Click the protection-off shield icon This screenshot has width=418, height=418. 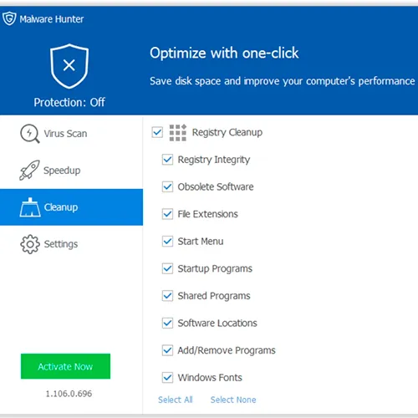[69, 66]
